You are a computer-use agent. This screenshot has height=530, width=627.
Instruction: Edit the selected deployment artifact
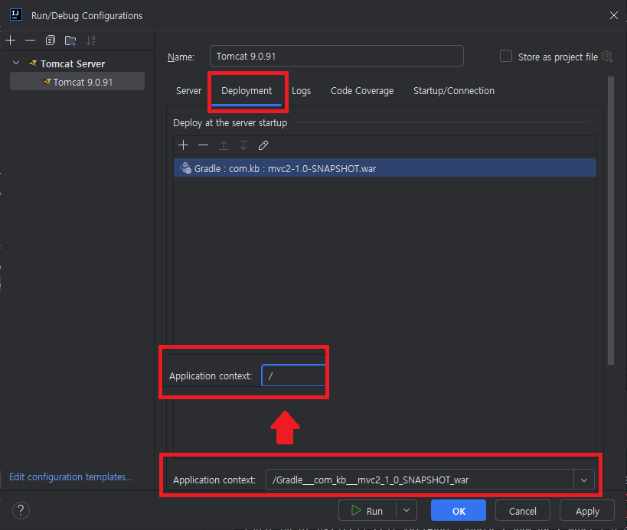pyautogui.click(x=263, y=145)
